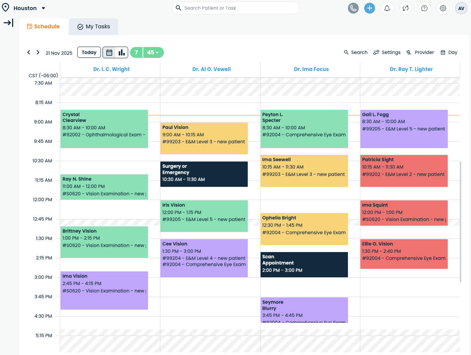Expand the green 45 count dropdown
471x355 pixels.
(153, 52)
